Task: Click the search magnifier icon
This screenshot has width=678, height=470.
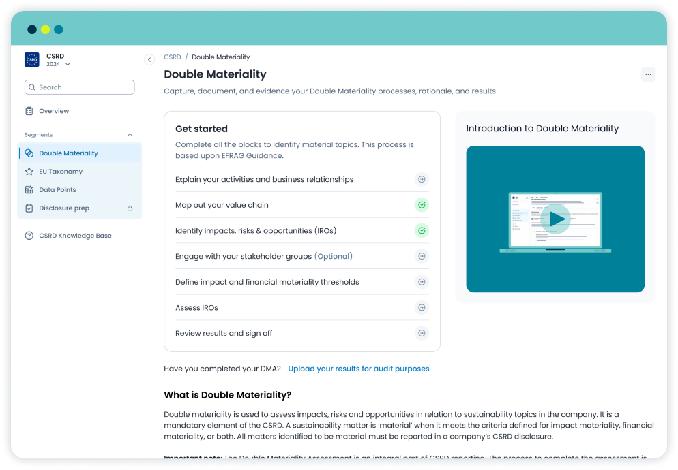Action: pyautogui.click(x=32, y=87)
